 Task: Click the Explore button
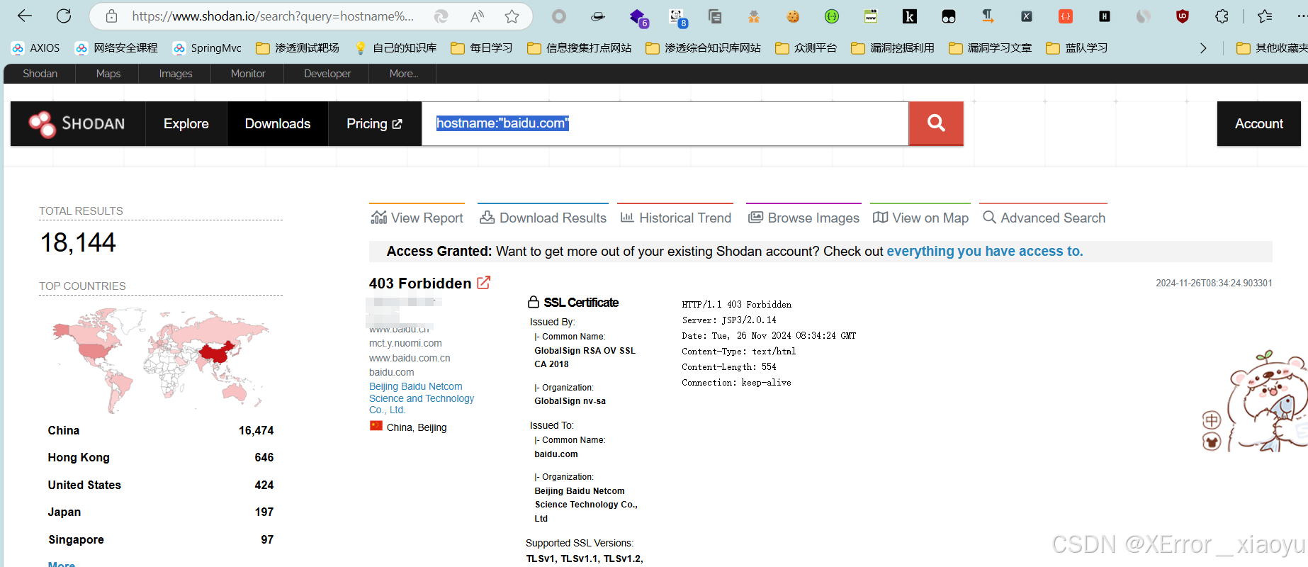(186, 123)
